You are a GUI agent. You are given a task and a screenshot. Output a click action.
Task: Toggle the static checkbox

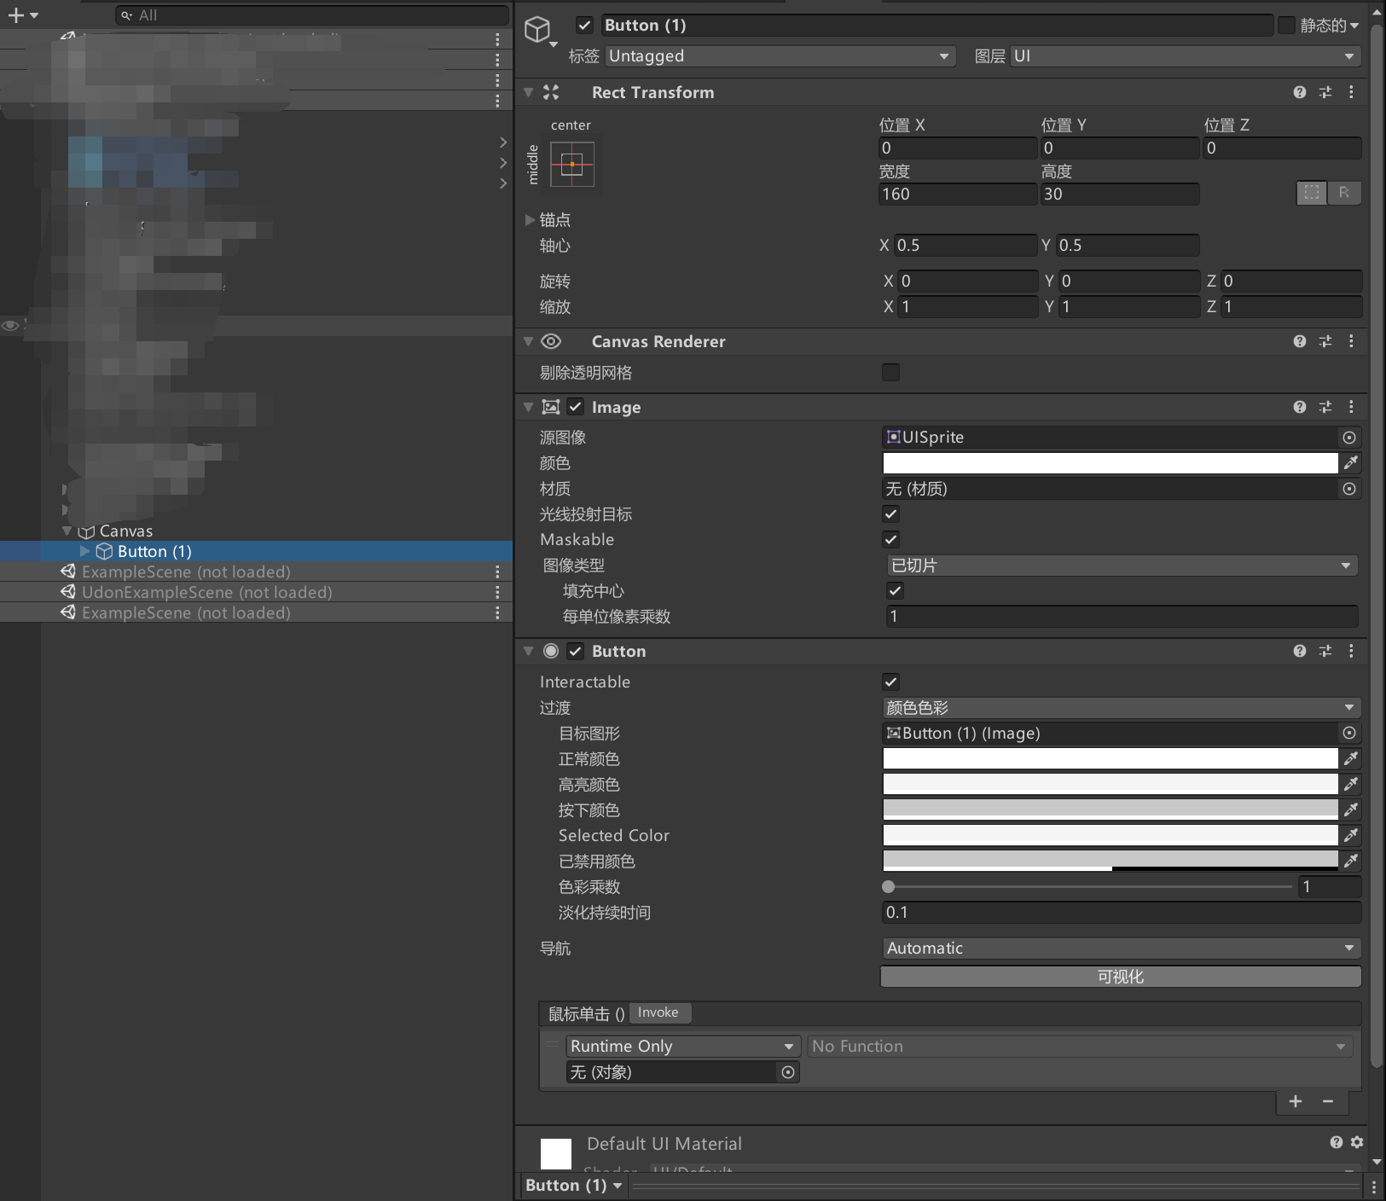pyautogui.click(x=1286, y=26)
